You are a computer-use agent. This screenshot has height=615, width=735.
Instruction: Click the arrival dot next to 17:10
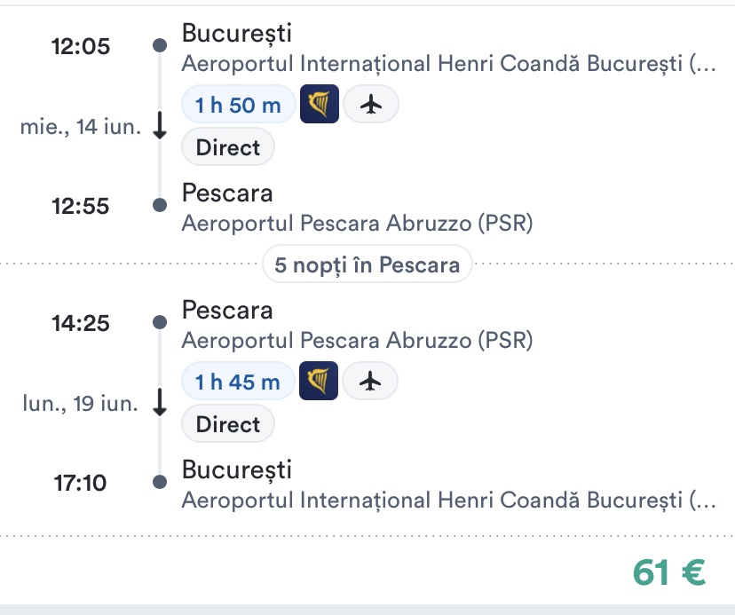click(159, 483)
